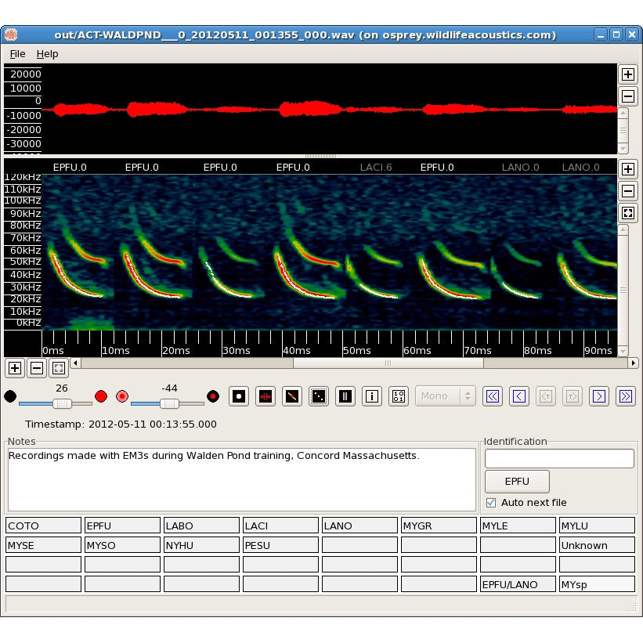Click the dotted-box spectrogram display icon

pos(319,396)
